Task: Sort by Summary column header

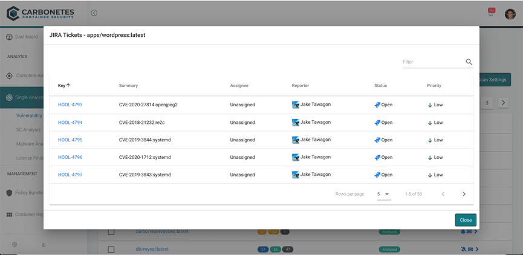Action: pos(128,86)
